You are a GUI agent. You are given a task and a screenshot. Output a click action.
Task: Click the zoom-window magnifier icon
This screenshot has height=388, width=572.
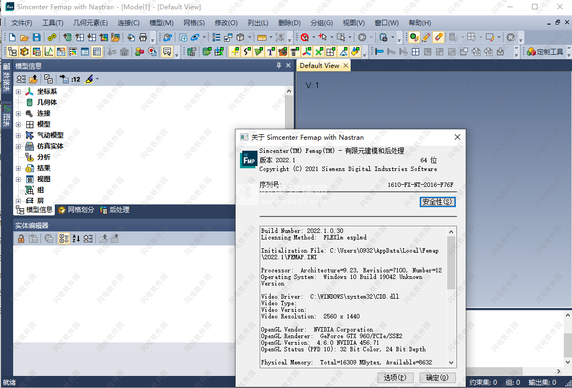[x=183, y=37]
